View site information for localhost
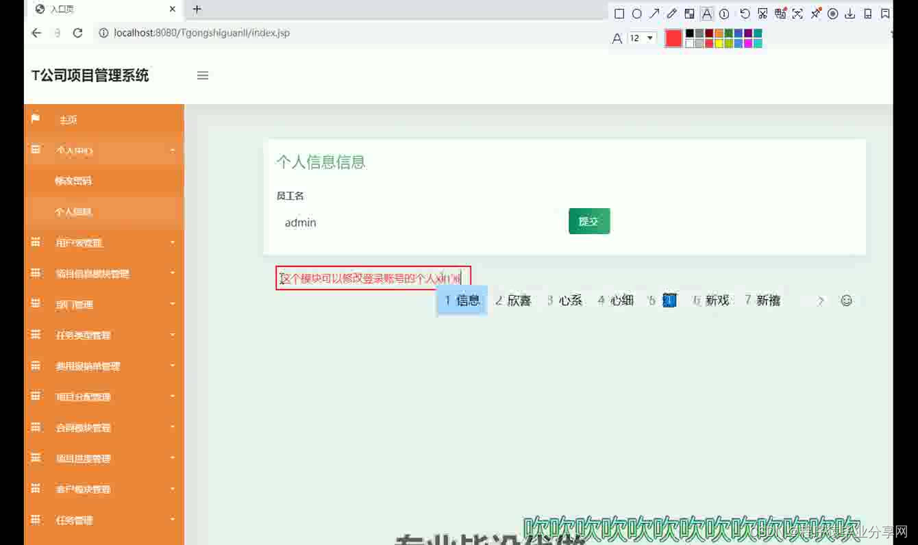 103,33
